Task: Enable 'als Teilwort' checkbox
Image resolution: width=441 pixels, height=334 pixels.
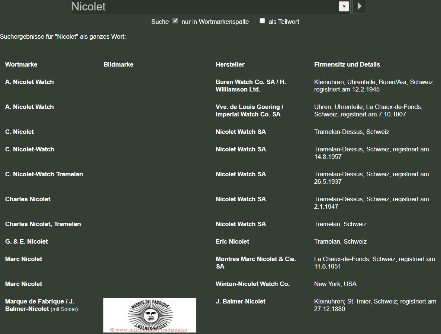Action: 262,21
